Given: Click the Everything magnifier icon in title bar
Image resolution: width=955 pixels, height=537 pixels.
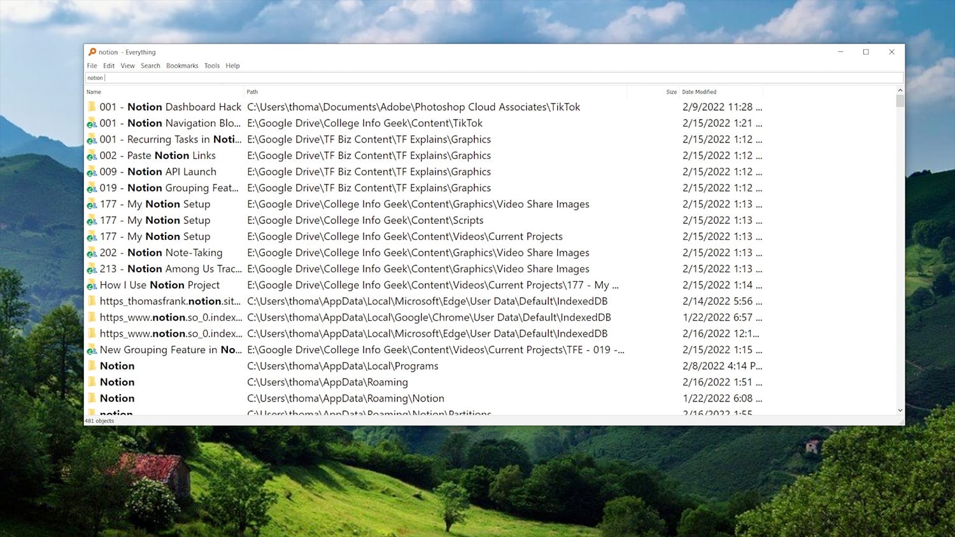Looking at the screenshot, I should [93, 52].
